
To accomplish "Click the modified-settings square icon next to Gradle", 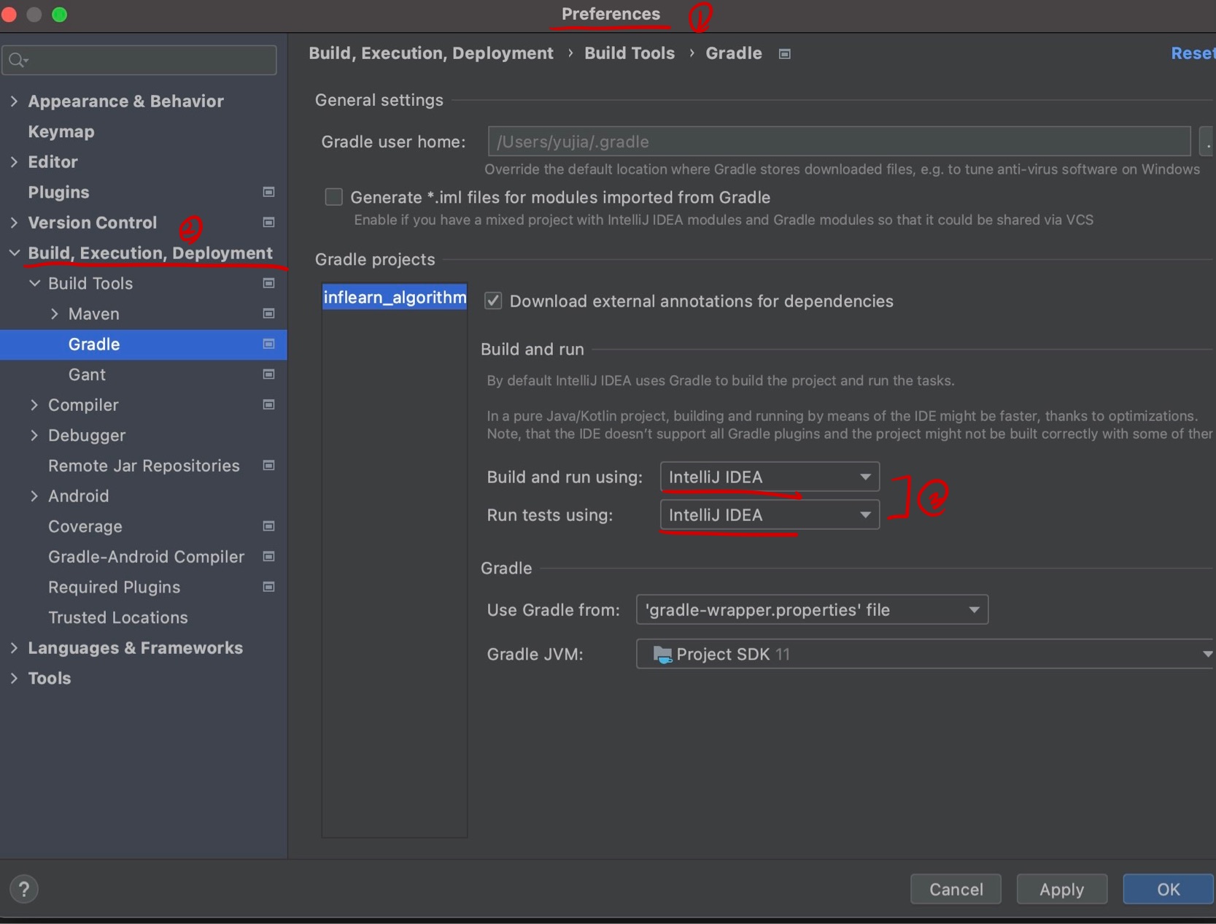I will [268, 344].
